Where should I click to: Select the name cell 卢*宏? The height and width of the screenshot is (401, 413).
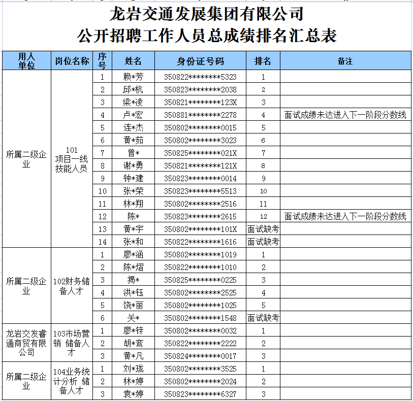[x=133, y=115]
